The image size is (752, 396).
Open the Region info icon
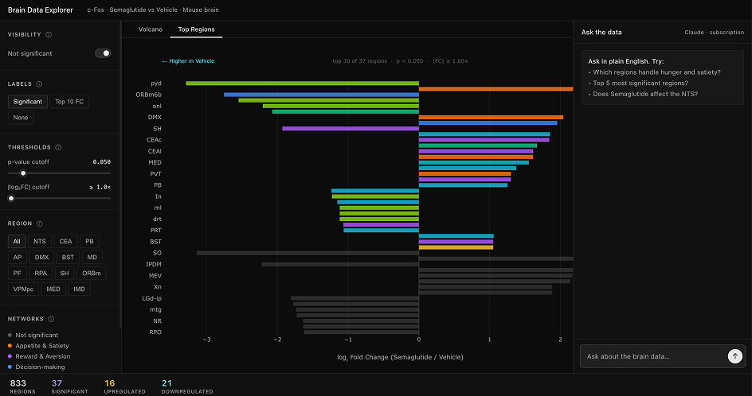pyautogui.click(x=40, y=223)
